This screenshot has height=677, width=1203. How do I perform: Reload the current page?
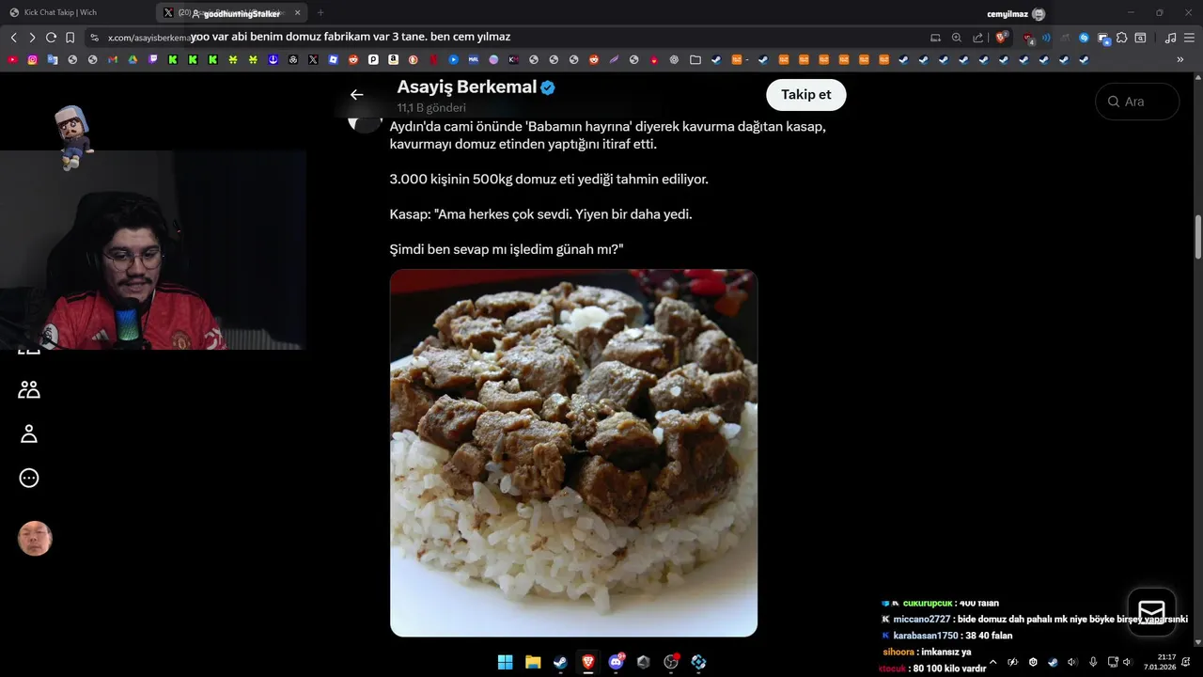51,38
